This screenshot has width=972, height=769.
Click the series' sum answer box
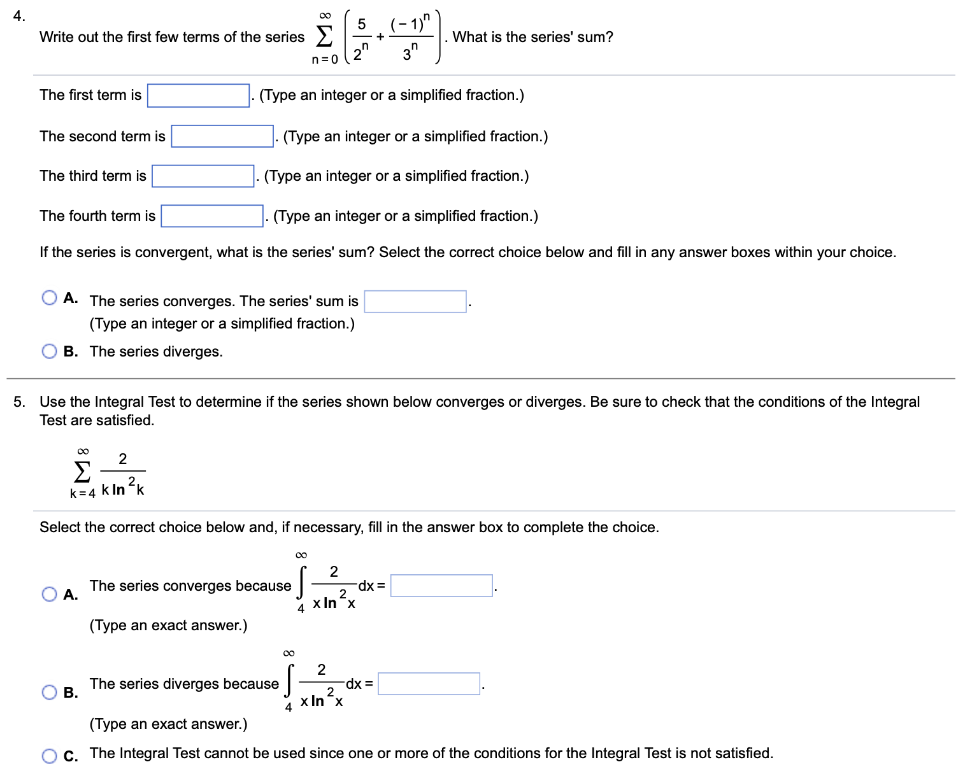coord(415,300)
